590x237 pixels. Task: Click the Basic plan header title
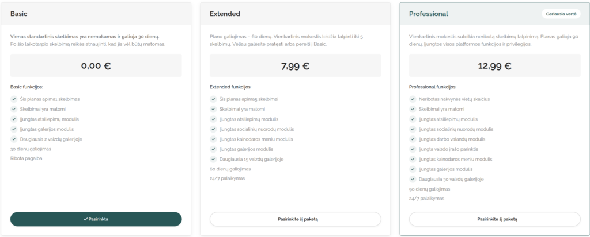pyautogui.click(x=19, y=14)
